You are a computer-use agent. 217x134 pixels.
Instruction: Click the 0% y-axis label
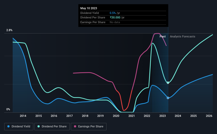coord(8,109)
